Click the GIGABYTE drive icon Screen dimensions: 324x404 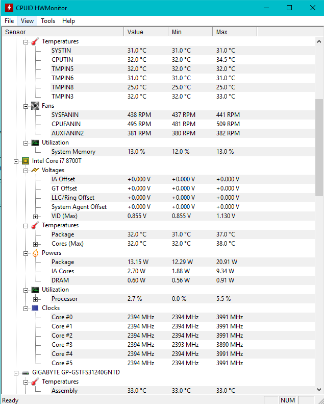[x=26, y=372]
